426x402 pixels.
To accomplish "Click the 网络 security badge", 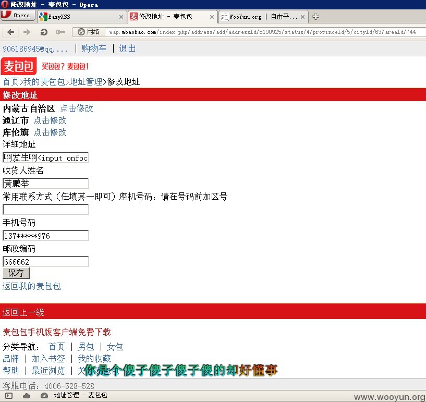I will click(88, 32).
